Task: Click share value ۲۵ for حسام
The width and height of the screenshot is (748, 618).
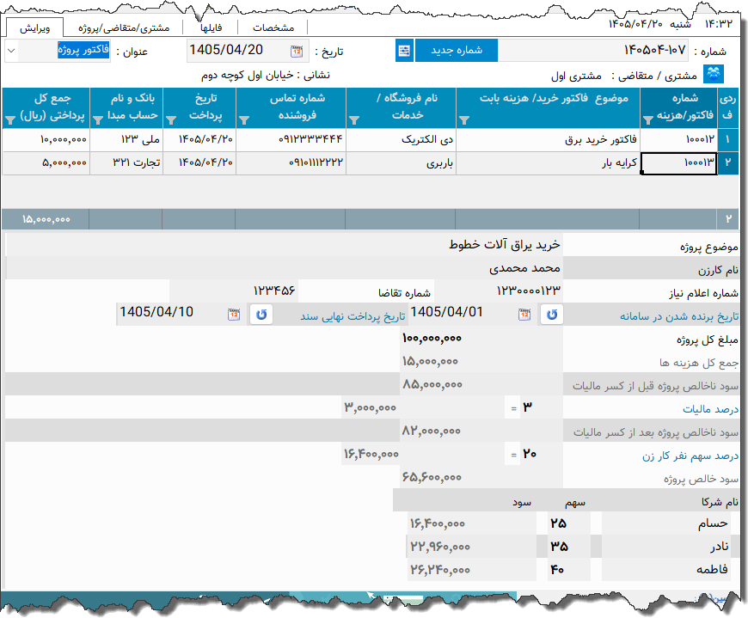Action: pos(568,523)
